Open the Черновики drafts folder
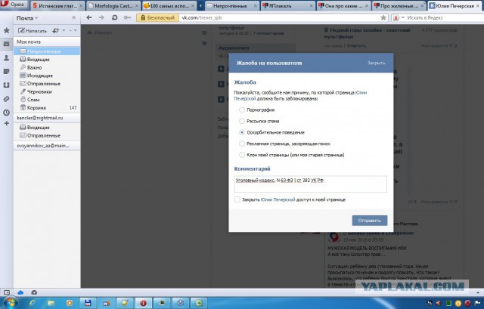Image resolution: width=484 pixels, height=309 pixels. pyautogui.click(x=47, y=91)
